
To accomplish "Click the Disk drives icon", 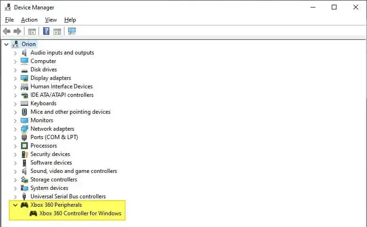I will click(x=24, y=70).
